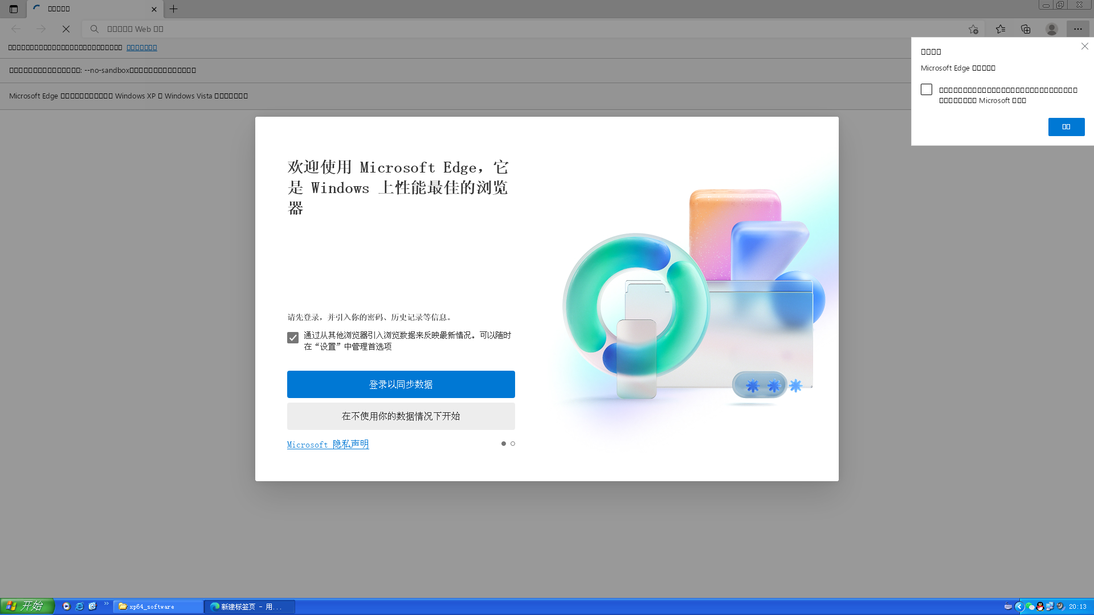Image resolution: width=1094 pixels, height=615 pixels.
Task: Close the current browser tab
Action: tap(154, 9)
